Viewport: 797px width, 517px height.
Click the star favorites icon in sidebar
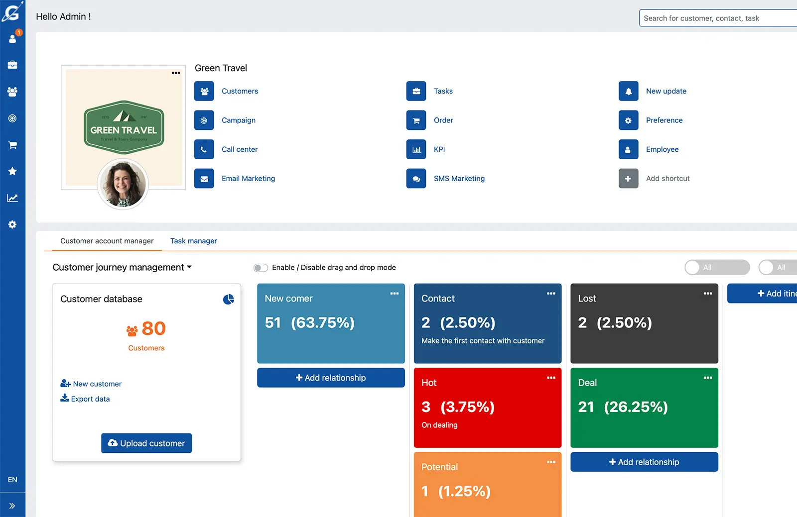click(x=12, y=171)
